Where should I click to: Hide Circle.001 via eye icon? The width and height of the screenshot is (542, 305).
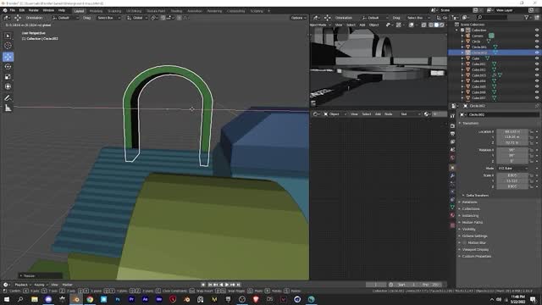[x=537, y=47]
